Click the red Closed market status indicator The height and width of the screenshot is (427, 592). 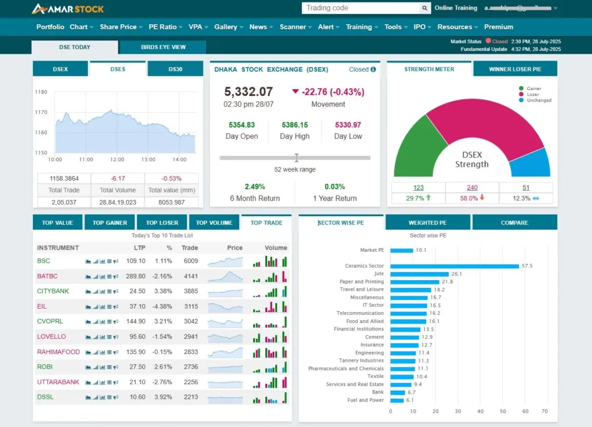coord(488,41)
